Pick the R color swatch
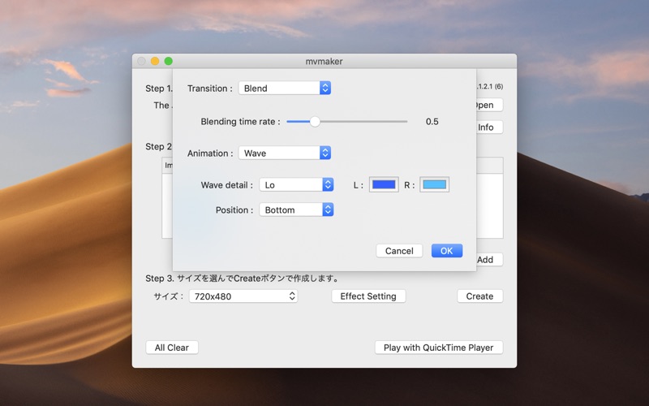Viewport: 649px width, 406px height. tap(434, 185)
